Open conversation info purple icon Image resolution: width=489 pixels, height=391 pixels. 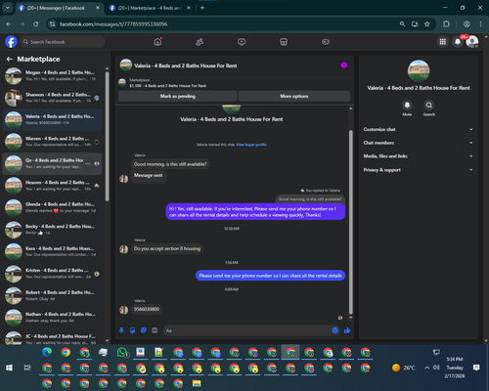344,65
